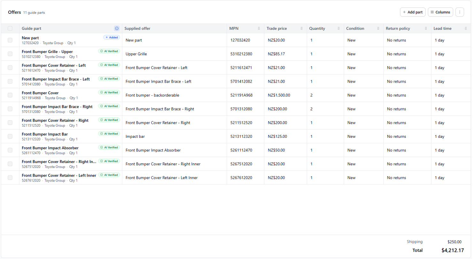Screen dimensions: 474x259
Task: Click AI Verified badge for Front Bumper Impact Bar
Action: click(109, 134)
